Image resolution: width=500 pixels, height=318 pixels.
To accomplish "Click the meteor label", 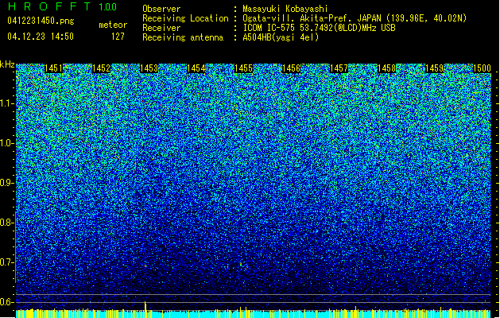I will 113,25.
